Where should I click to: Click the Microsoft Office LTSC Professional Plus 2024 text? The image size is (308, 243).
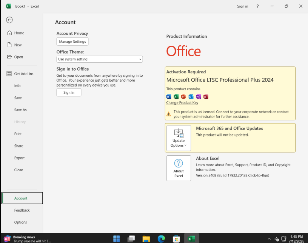[x=220, y=80]
